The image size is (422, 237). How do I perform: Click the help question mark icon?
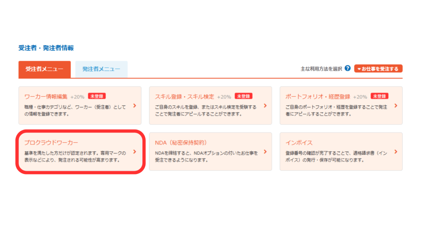coord(347,68)
